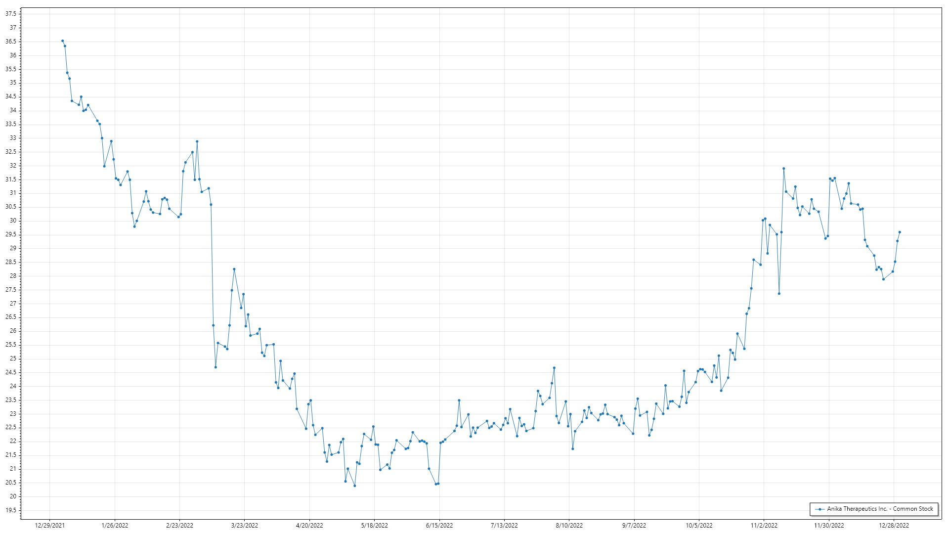949x534 pixels.
Task: Click the 6/15/2022 x-axis date label
Action: tap(439, 526)
